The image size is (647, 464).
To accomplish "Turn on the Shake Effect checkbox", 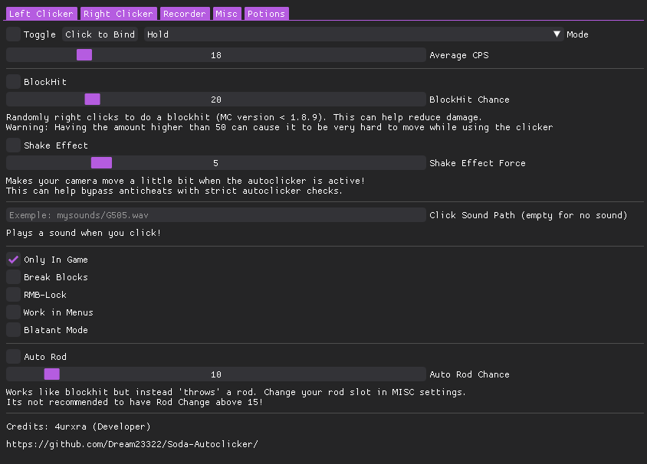I will pyautogui.click(x=14, y=145).
